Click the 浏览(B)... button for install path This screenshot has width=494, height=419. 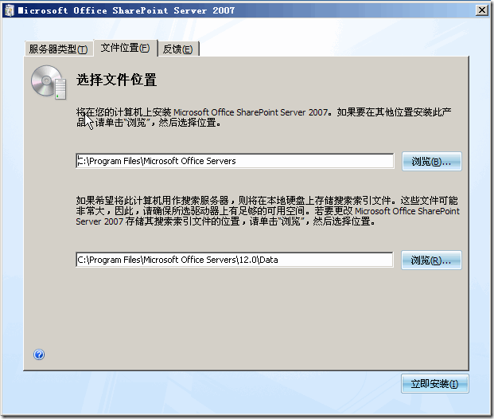coord(432,162)
